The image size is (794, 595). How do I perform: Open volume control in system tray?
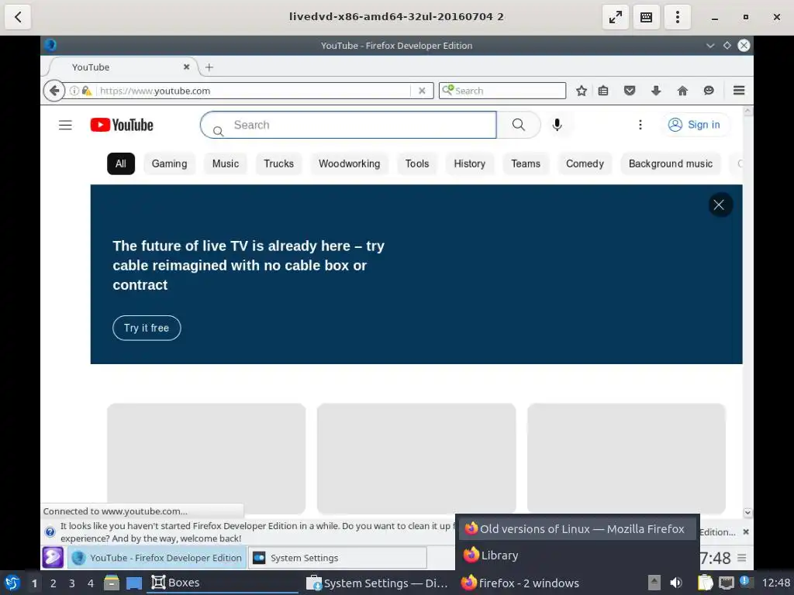pyautogui.click(x=676, y=583)
